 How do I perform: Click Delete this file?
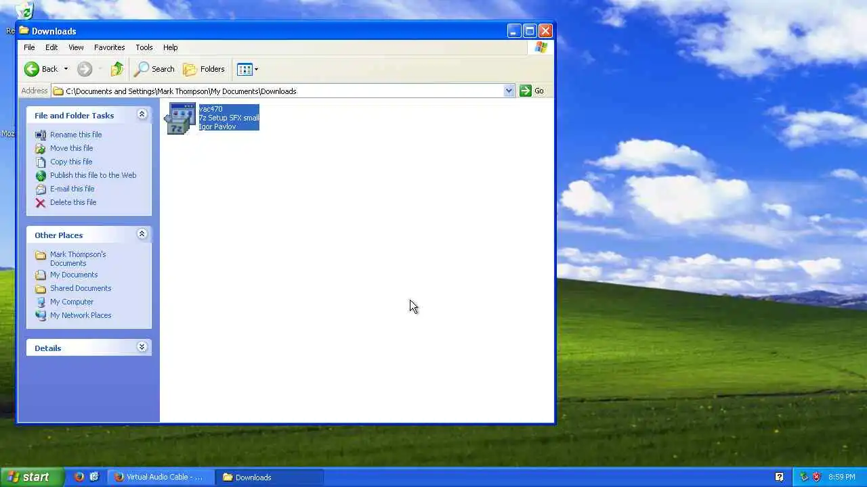73,202
